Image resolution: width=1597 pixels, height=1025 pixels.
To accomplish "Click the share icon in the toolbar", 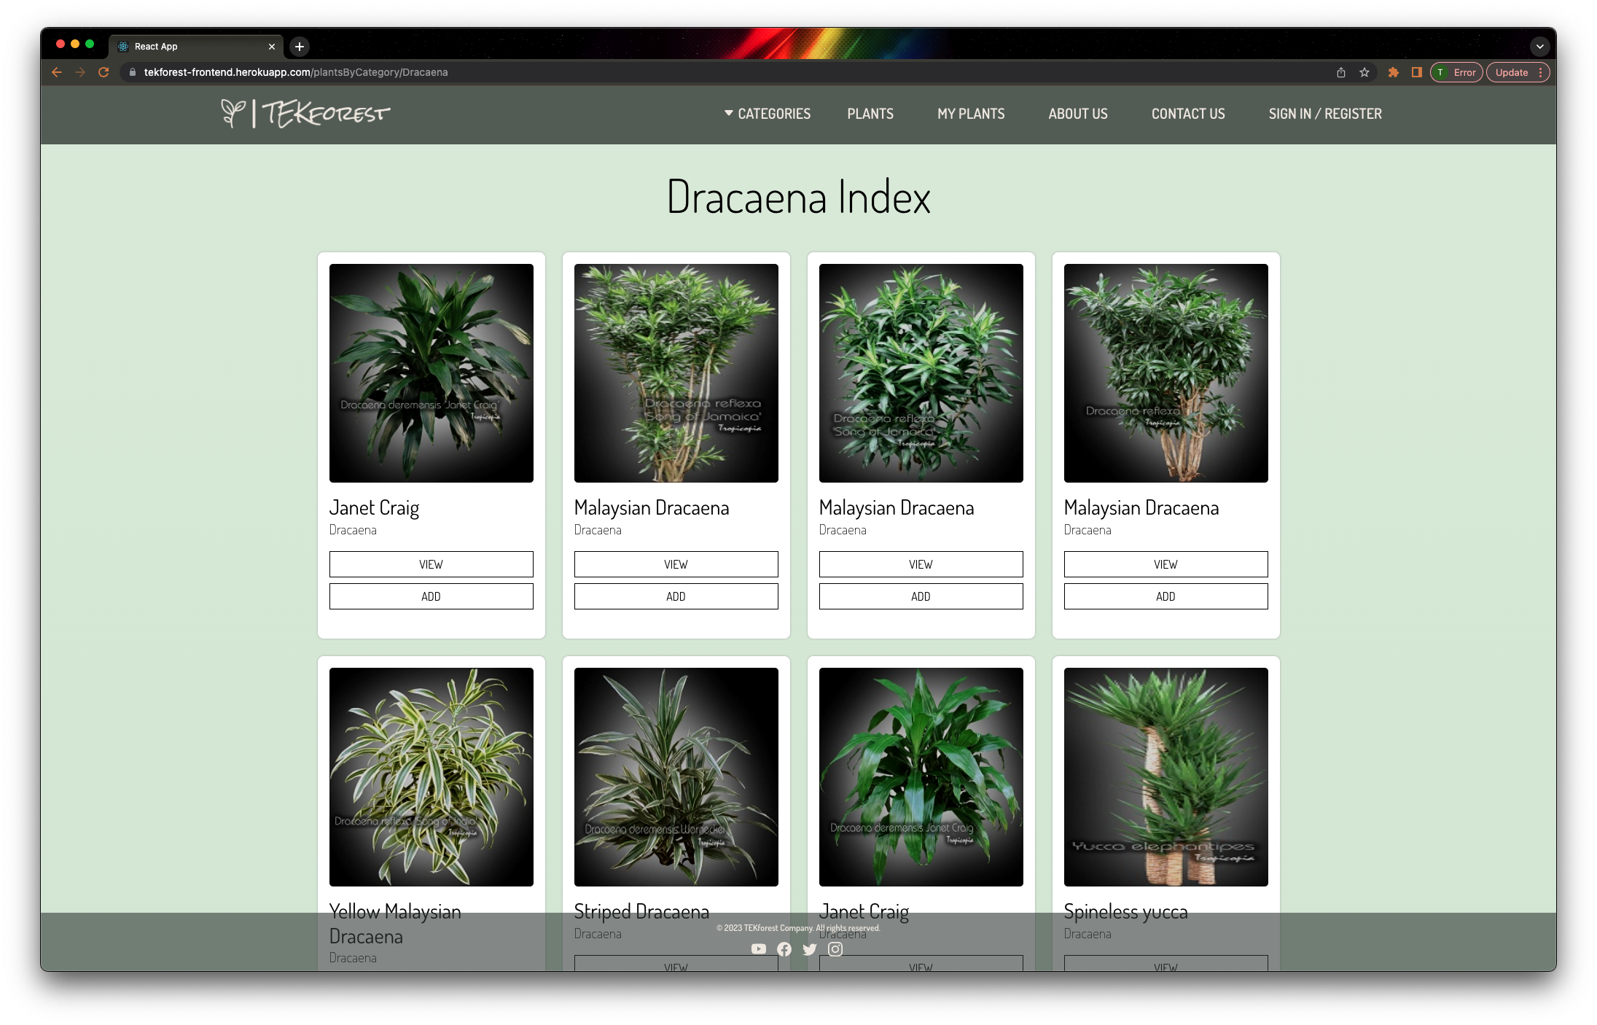I will click(x=1340, y=72).
